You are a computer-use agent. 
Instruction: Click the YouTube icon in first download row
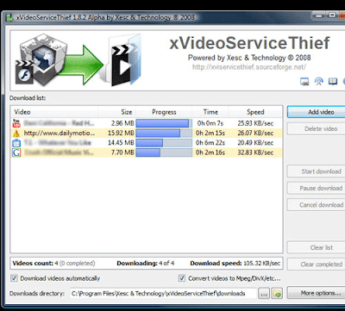pos(16,123)
